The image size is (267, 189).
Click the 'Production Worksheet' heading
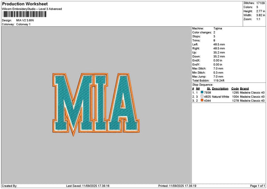click(25, 4)
